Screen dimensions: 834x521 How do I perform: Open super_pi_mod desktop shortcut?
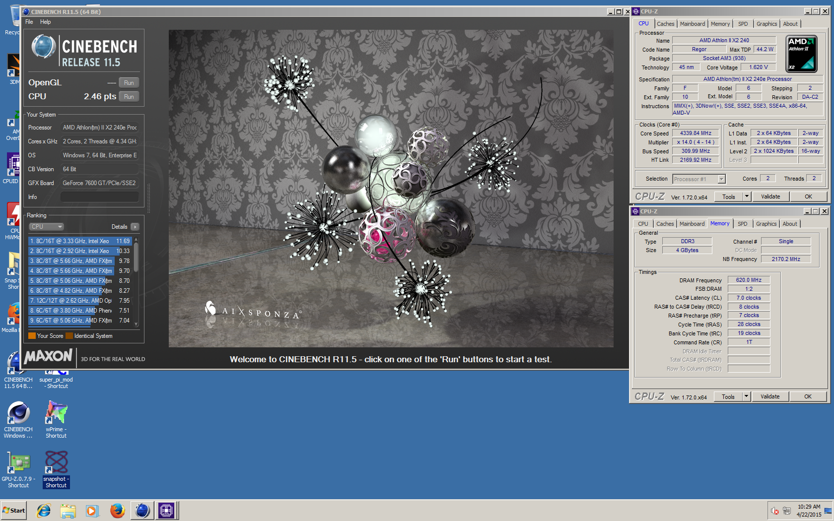pos(56,380)
